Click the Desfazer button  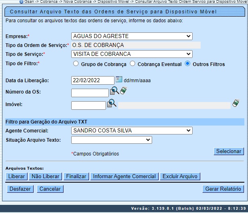pyautogui.click(x=20, y=189)
